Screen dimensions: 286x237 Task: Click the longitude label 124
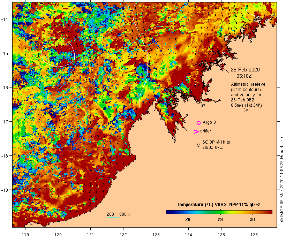[189, 235]
